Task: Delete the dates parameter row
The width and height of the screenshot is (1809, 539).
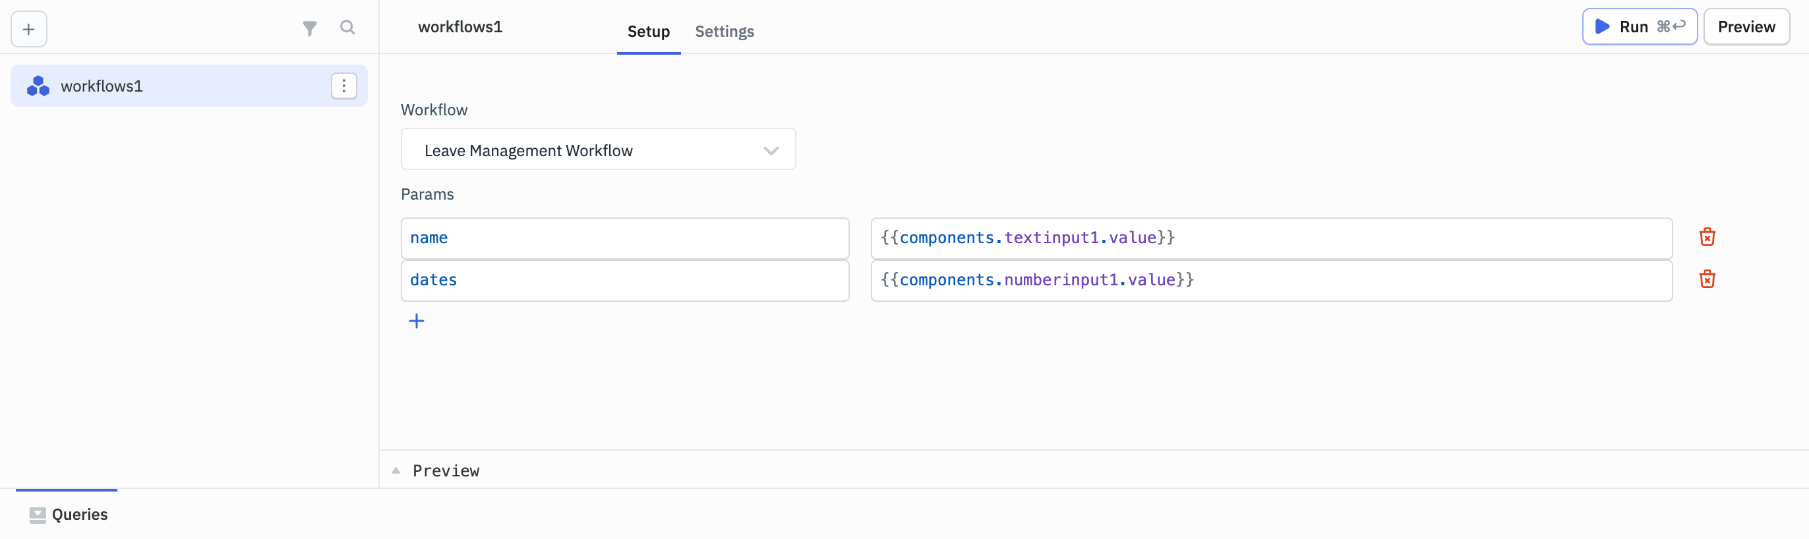Action: click(1706, 279)
